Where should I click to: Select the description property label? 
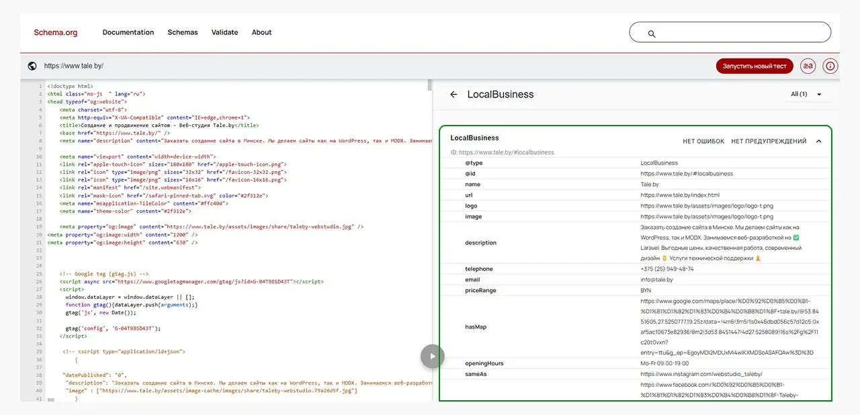click(480, 242)
